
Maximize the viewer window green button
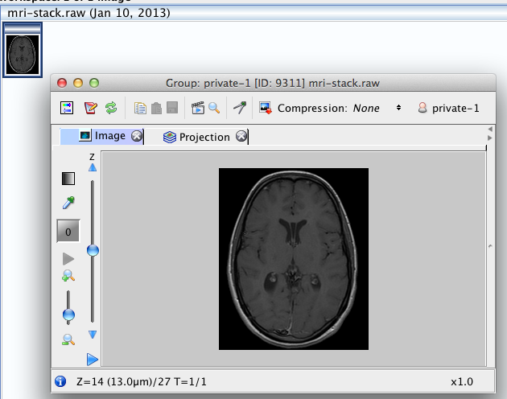coord(94,83)
